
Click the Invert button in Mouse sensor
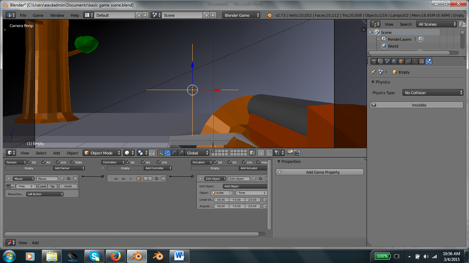tap(68, 186)
